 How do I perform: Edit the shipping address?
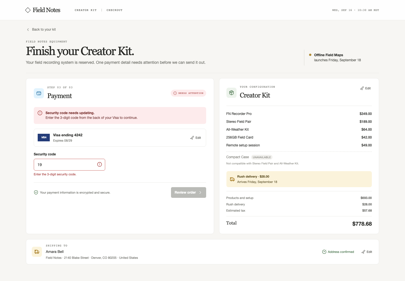click(367, 252)
